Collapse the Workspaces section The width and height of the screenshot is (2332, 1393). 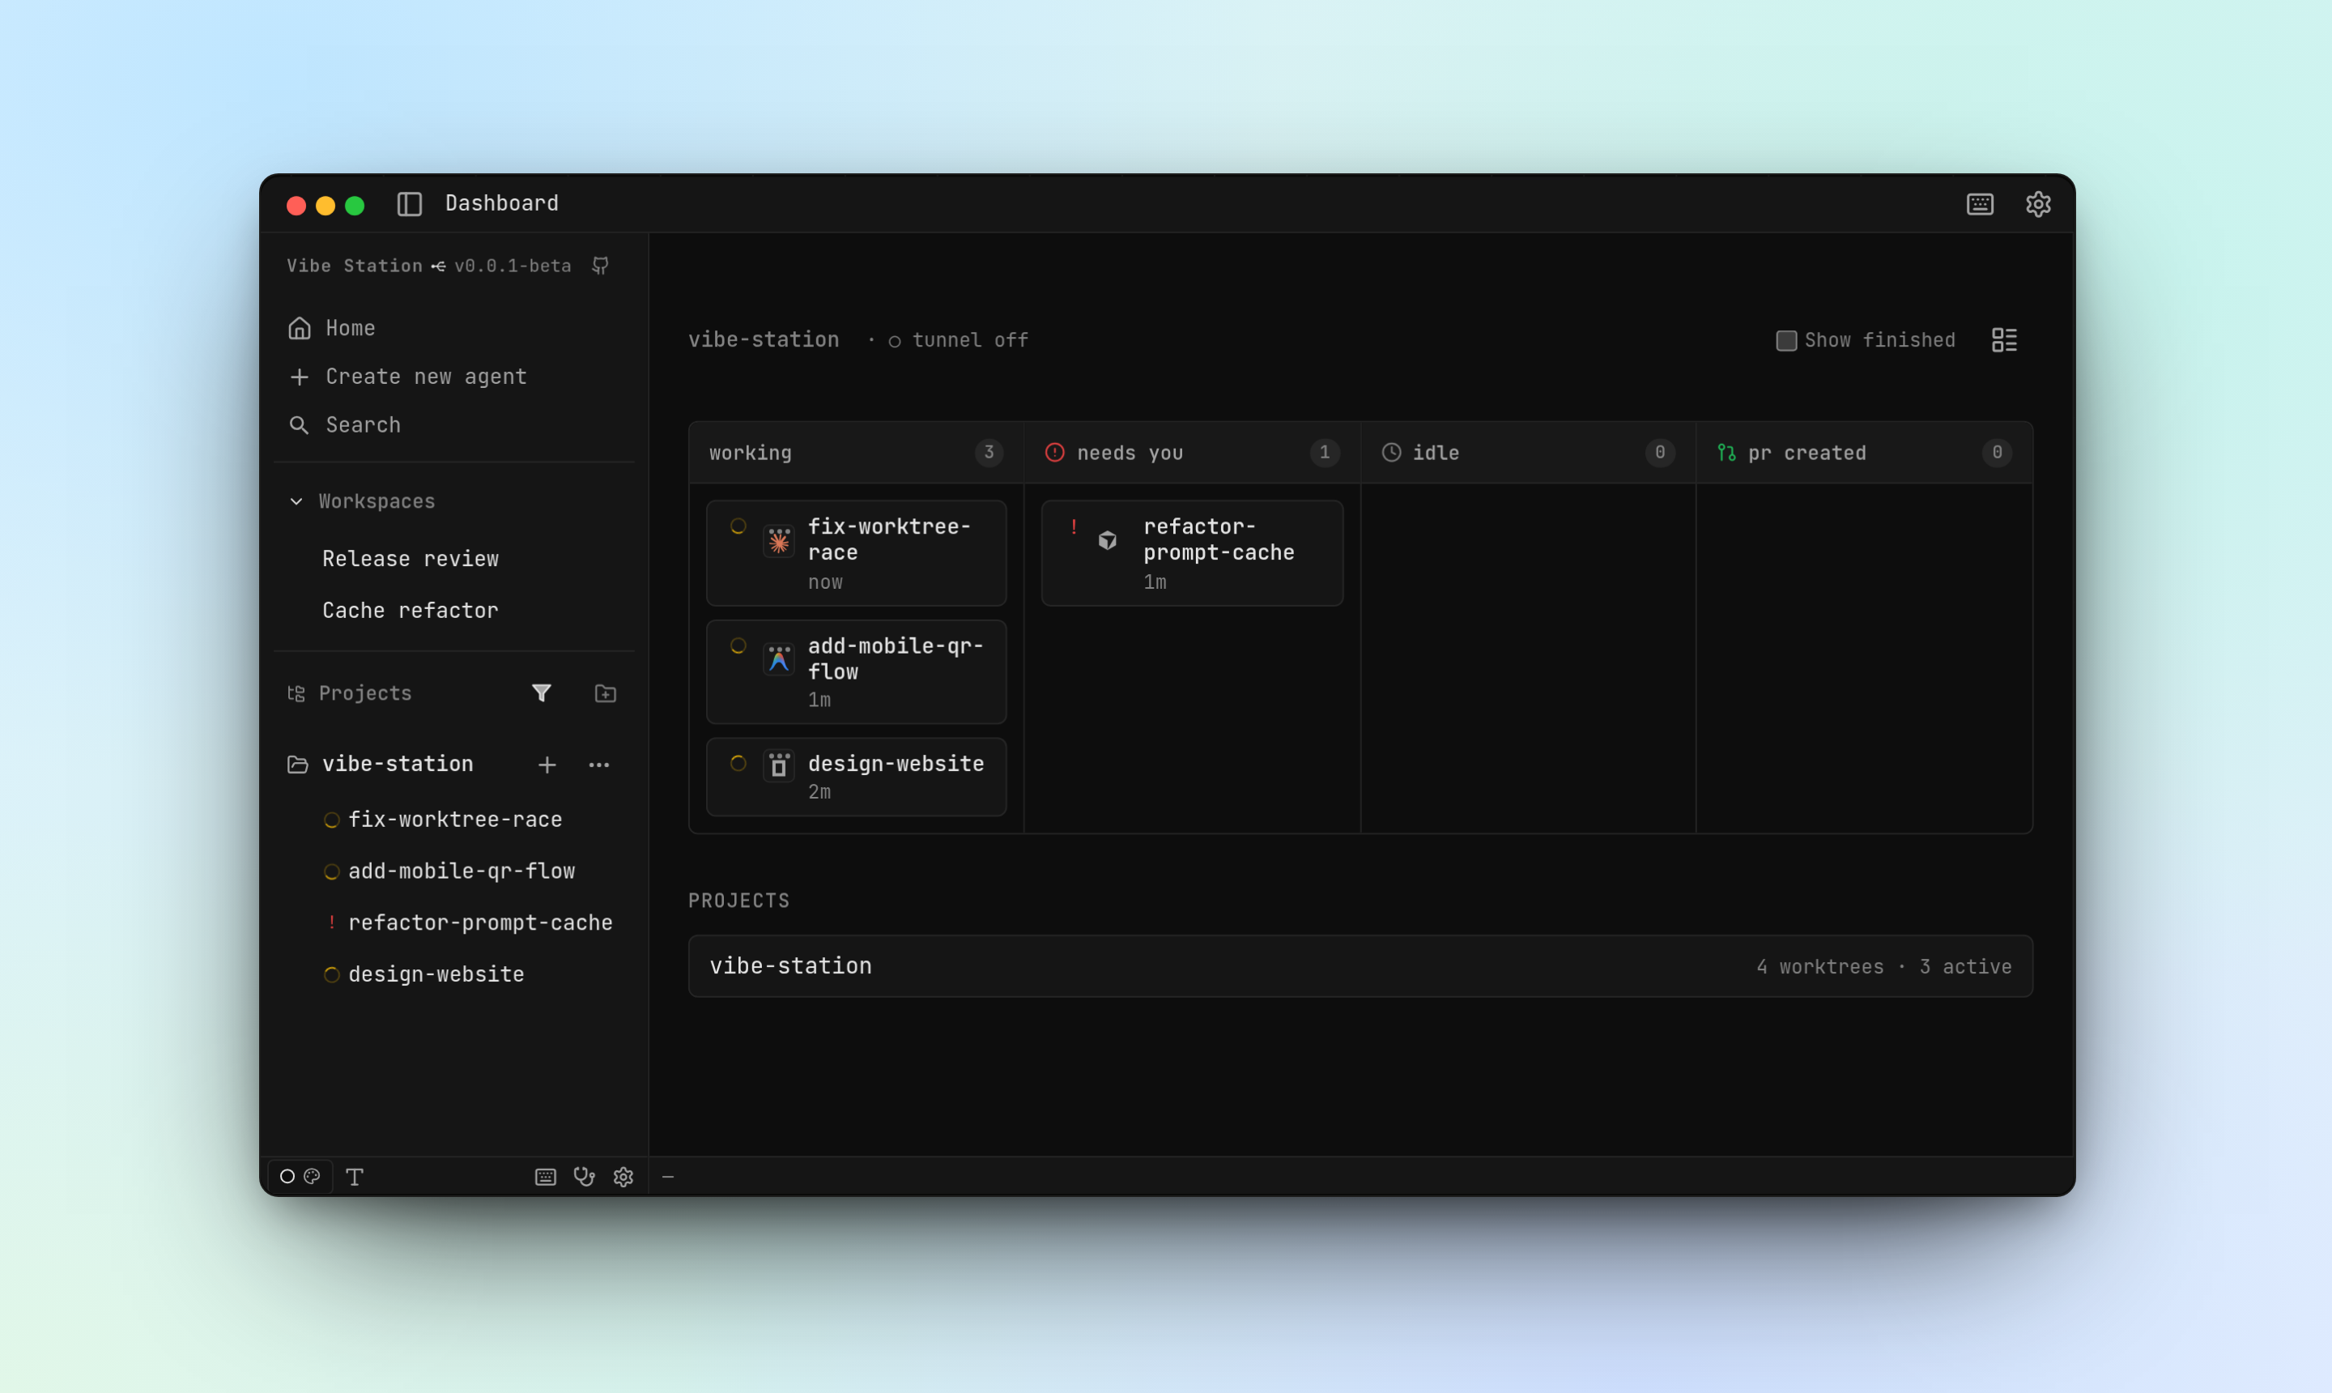[361, 501]
